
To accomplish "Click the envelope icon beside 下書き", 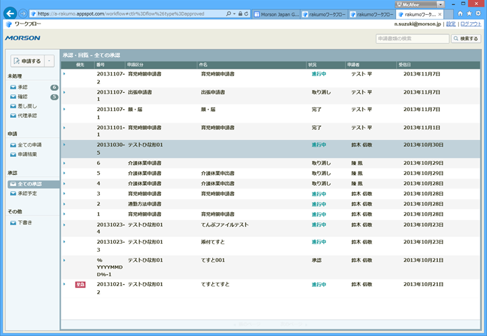I will click(x=13, y=223).
